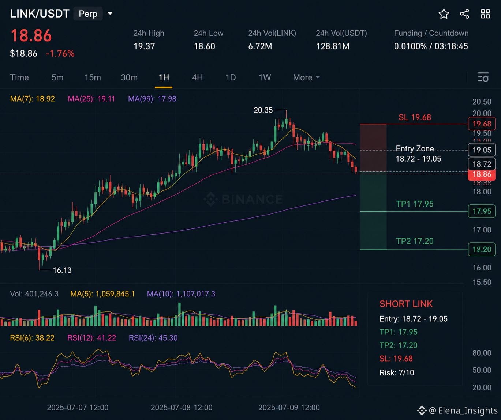Open chart indicator settings icon
This screenshot has width=501, height=420.
point(483,77)
